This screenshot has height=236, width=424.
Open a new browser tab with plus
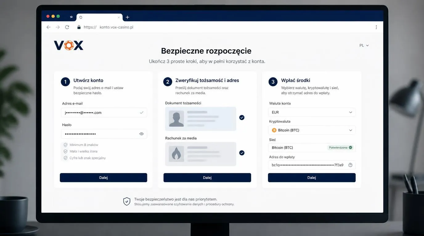click(127, 17)
